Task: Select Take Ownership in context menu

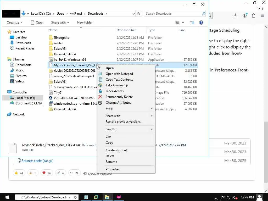Action: click(x=117, y=85)
